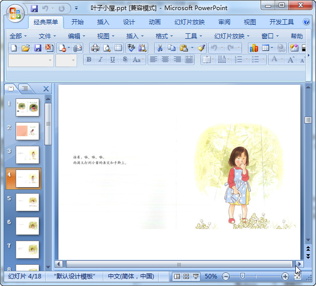Expand the 文件 dropdown menu
Viewport: 316px width, 286px height.
47,36
